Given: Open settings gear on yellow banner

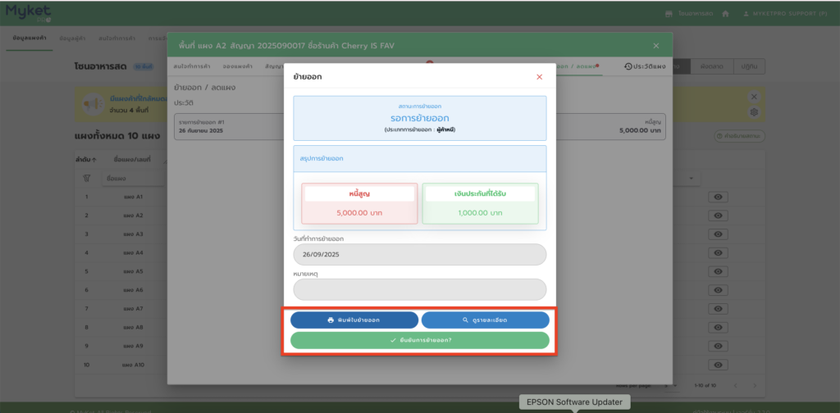Looking at the screenshot, I should coord(754,112).
